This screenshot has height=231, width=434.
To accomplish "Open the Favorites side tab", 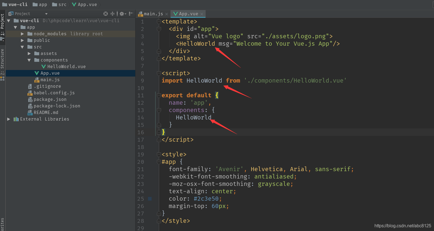I will tap(2, 224).
